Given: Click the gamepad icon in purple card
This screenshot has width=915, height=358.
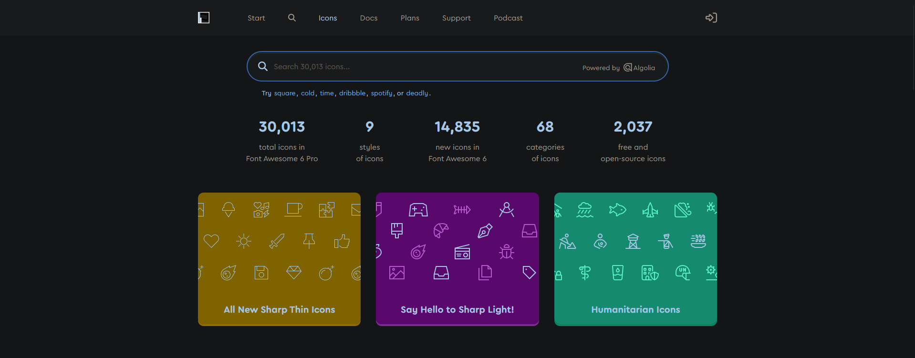Looking at the screenshot, I should coord(418,210).
